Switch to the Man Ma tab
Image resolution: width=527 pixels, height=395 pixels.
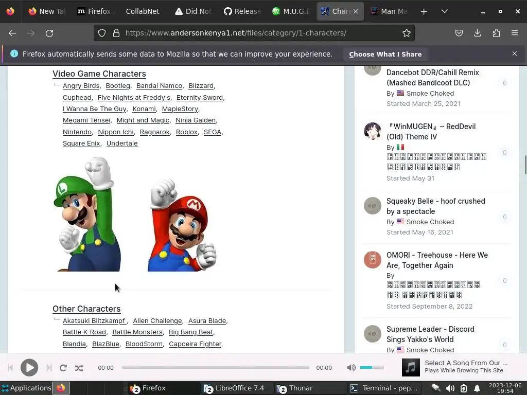click(389, 11)
